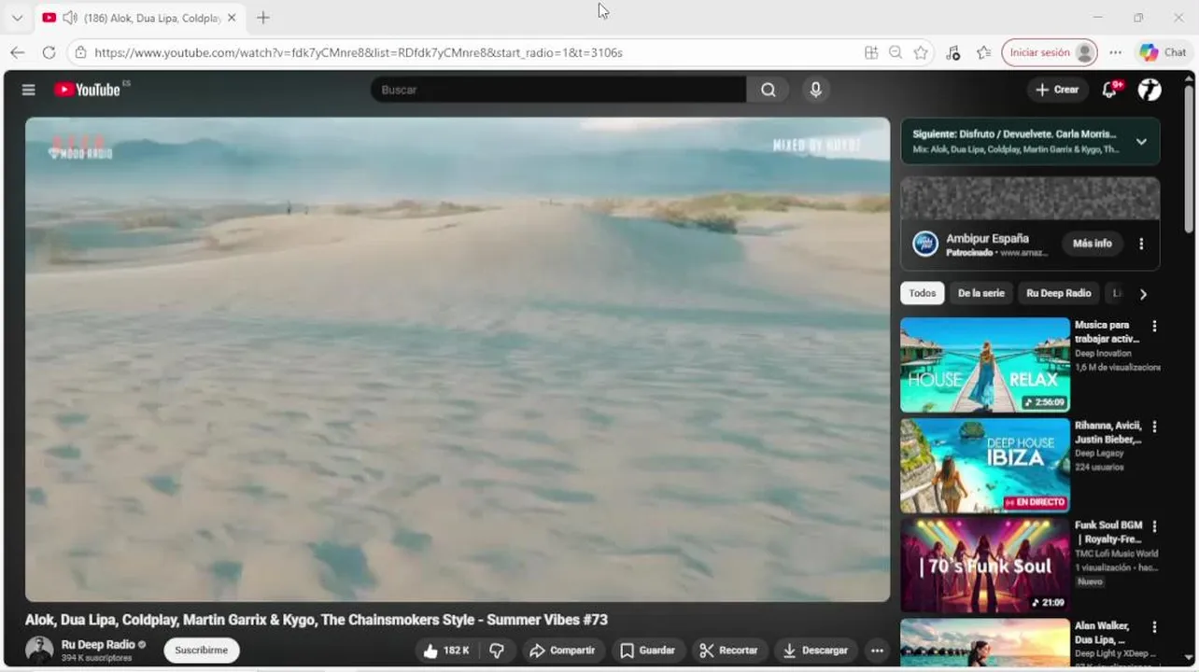The width and height of the screenshot is (1199, 672).
Task: Click the video title Summer Vibes #73
Action: [x=317, y=620]
